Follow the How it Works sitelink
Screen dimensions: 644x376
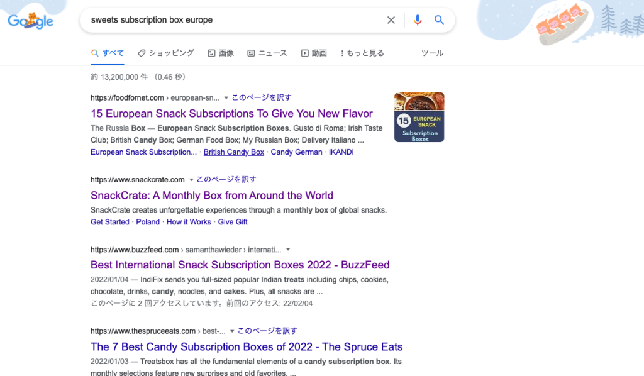pos(189,222)
